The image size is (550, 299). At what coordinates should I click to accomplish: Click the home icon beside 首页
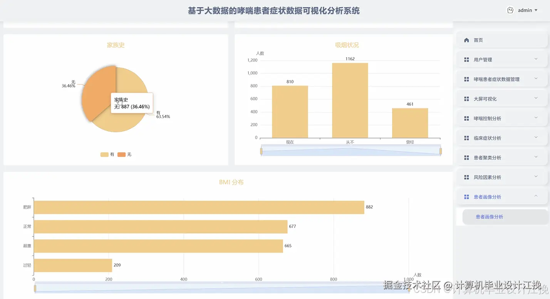click(x=466, y=40)
